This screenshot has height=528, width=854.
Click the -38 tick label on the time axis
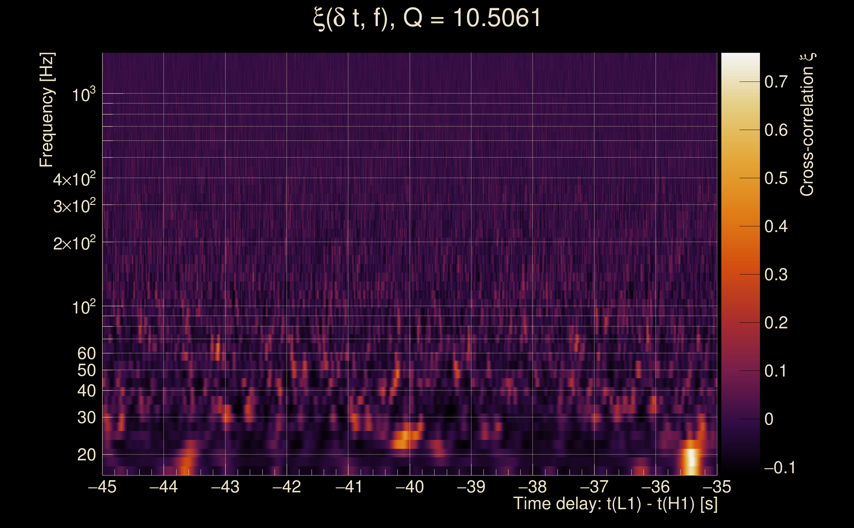click(x=533, y=487)
